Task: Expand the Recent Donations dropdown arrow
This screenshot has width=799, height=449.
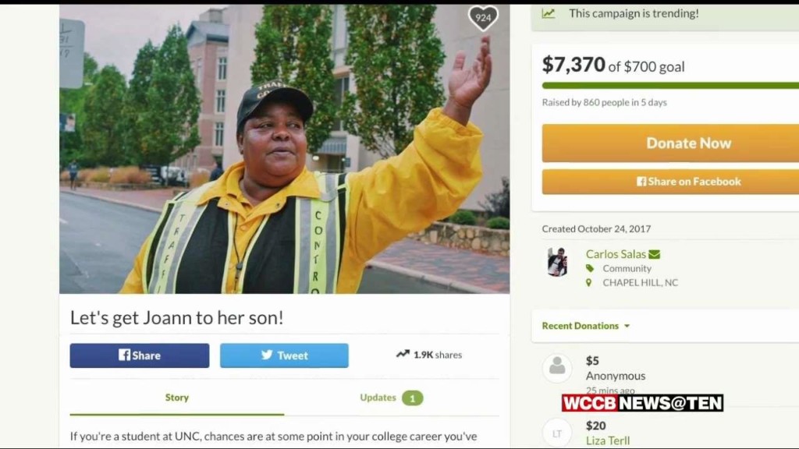Action: 627,326
